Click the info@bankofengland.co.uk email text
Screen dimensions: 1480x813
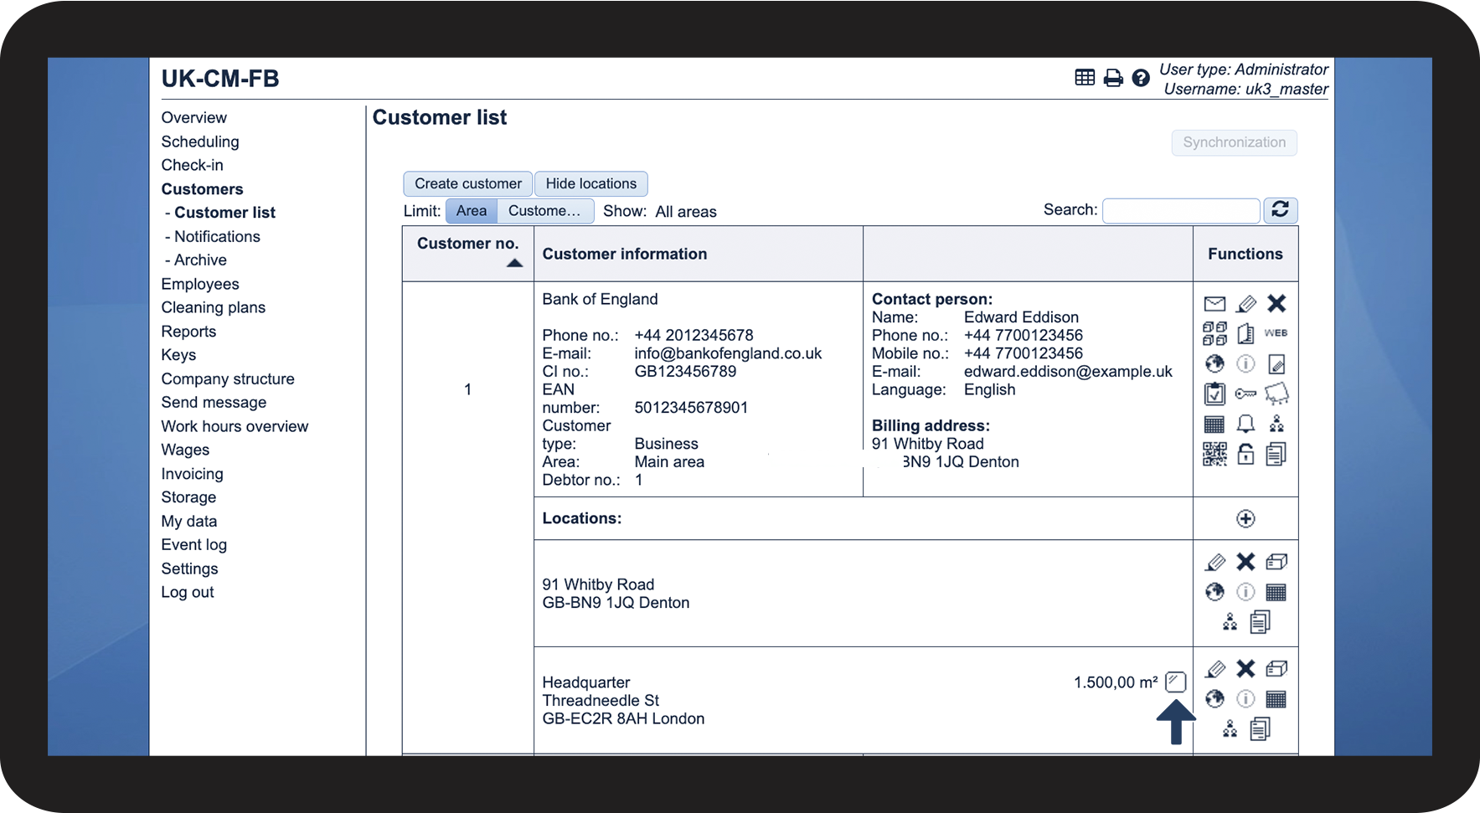(x=728, y=353)
